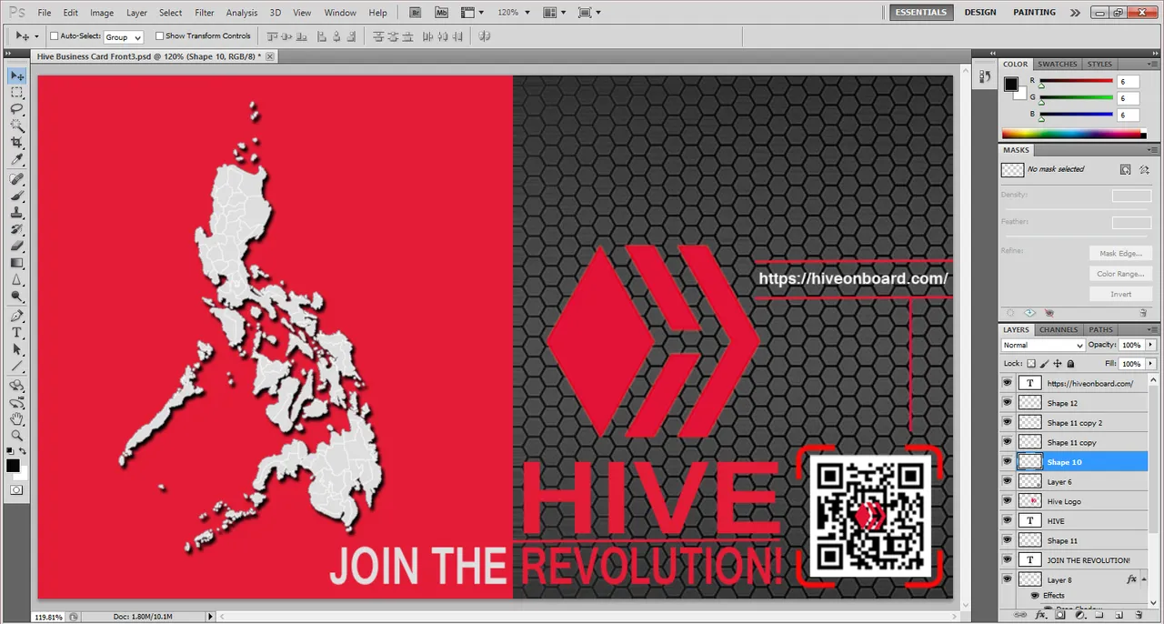Screen dimensions: 1164x624
Task: Hide the Shape 10 layer
Action: pyautogui.click(x=1007, y=462)
